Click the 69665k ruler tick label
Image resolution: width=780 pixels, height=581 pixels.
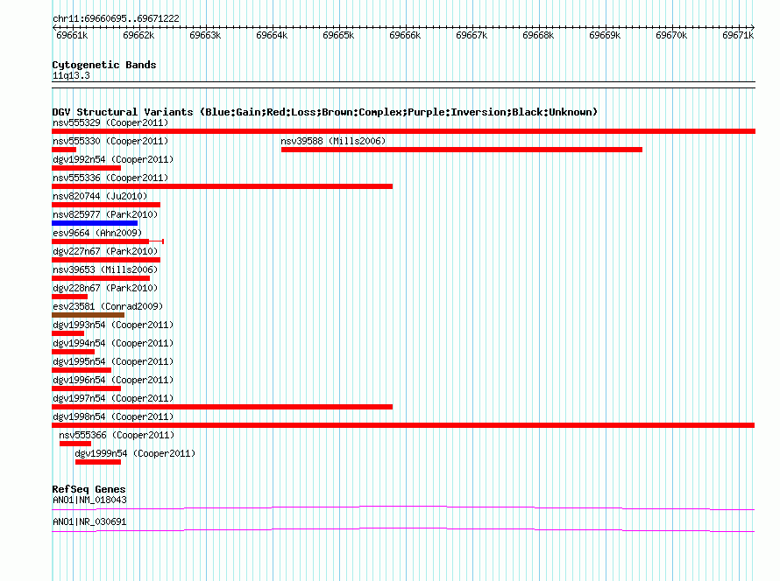[x=339, y=35]
